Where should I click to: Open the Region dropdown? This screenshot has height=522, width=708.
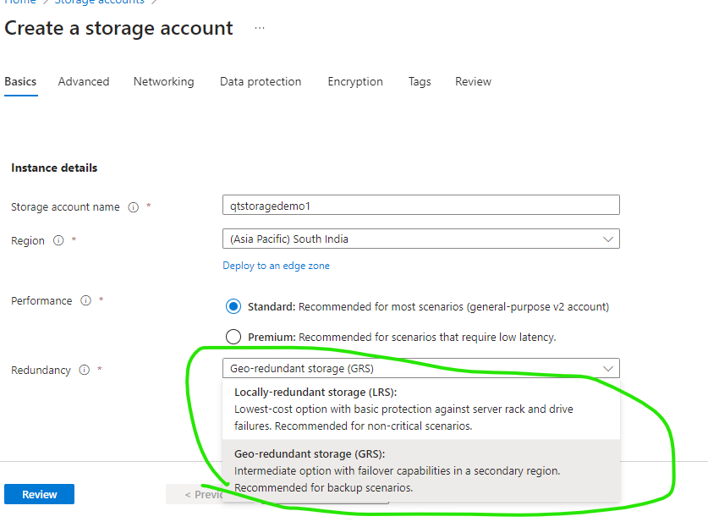[x=421, y=239]
